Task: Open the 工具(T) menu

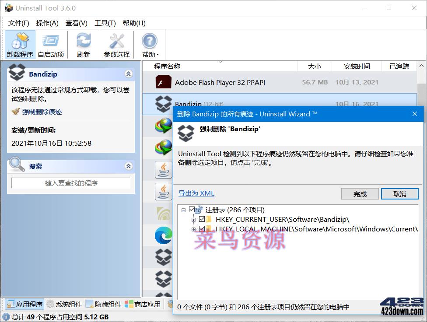Action: click(105, 23)
